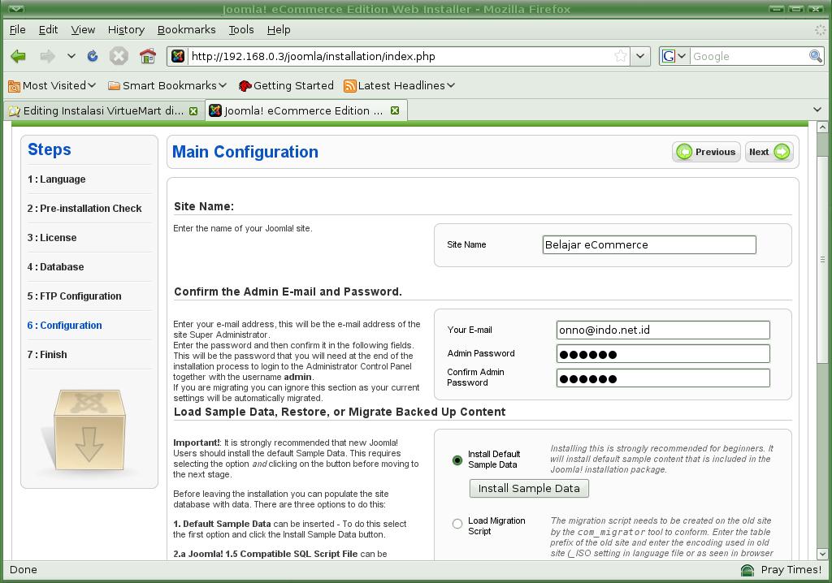Expand the Smart Bookmarks folder
The width and height of the screenshot is (832, 583).
click(167, 85)
